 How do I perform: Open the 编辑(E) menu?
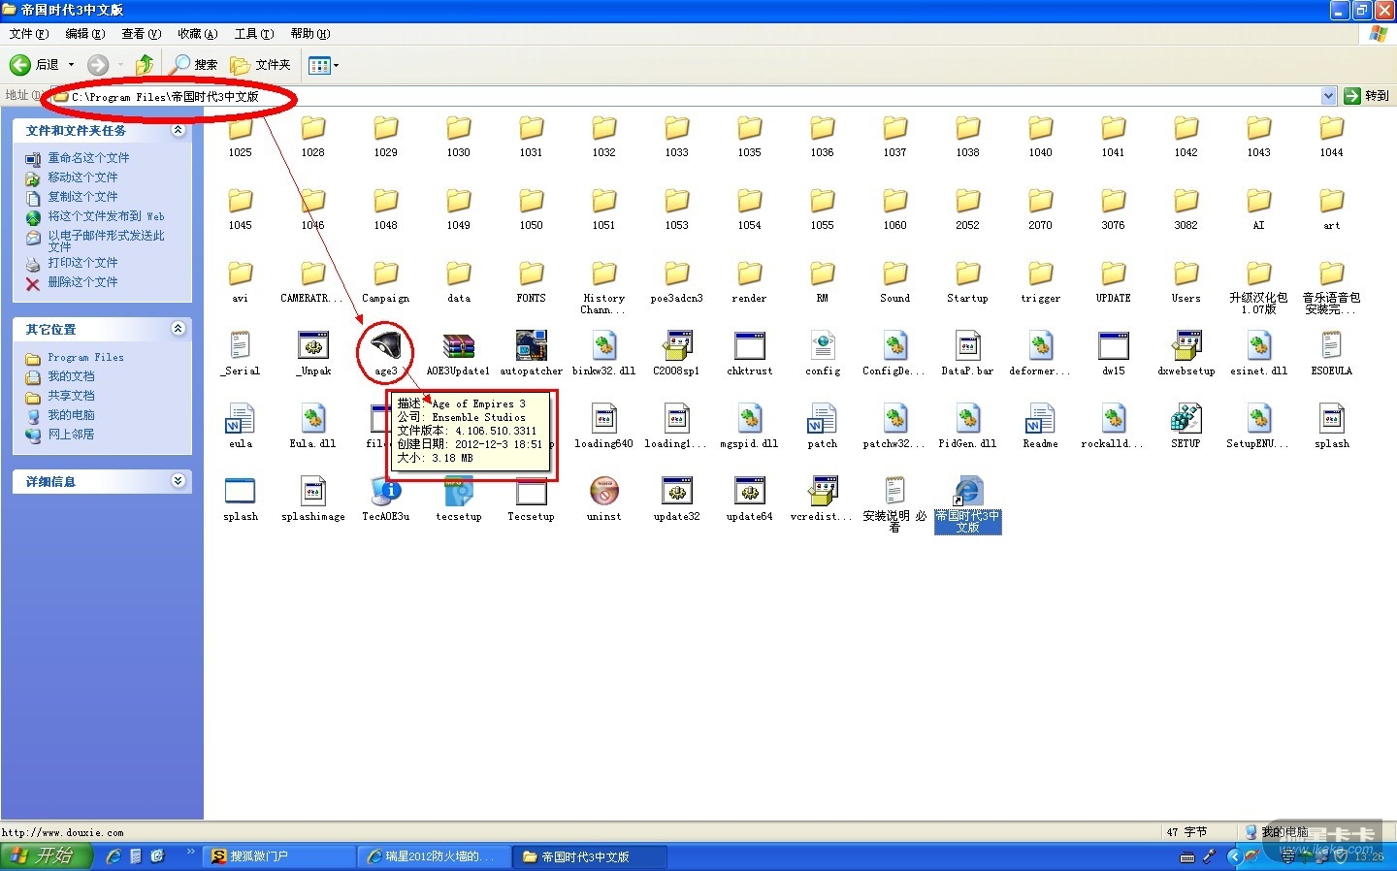point(84,34)
